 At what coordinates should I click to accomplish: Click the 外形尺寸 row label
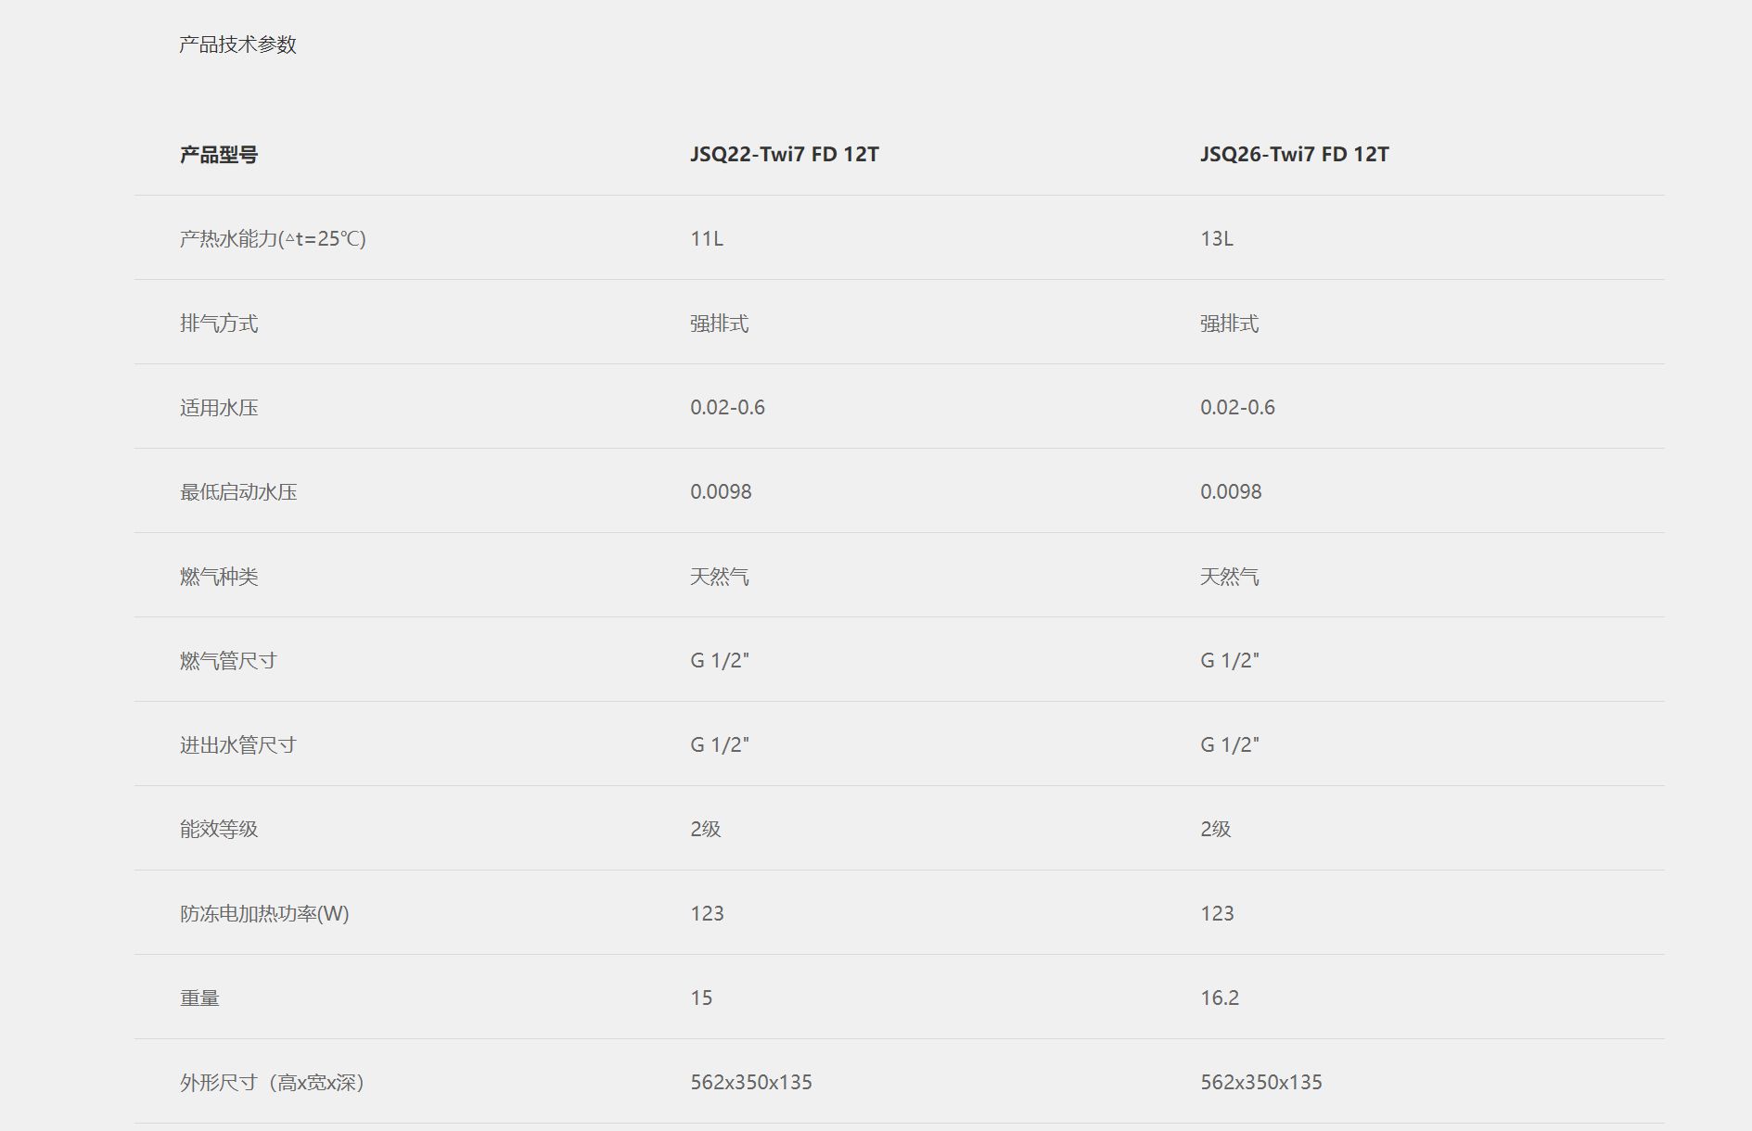point(273,1083)
